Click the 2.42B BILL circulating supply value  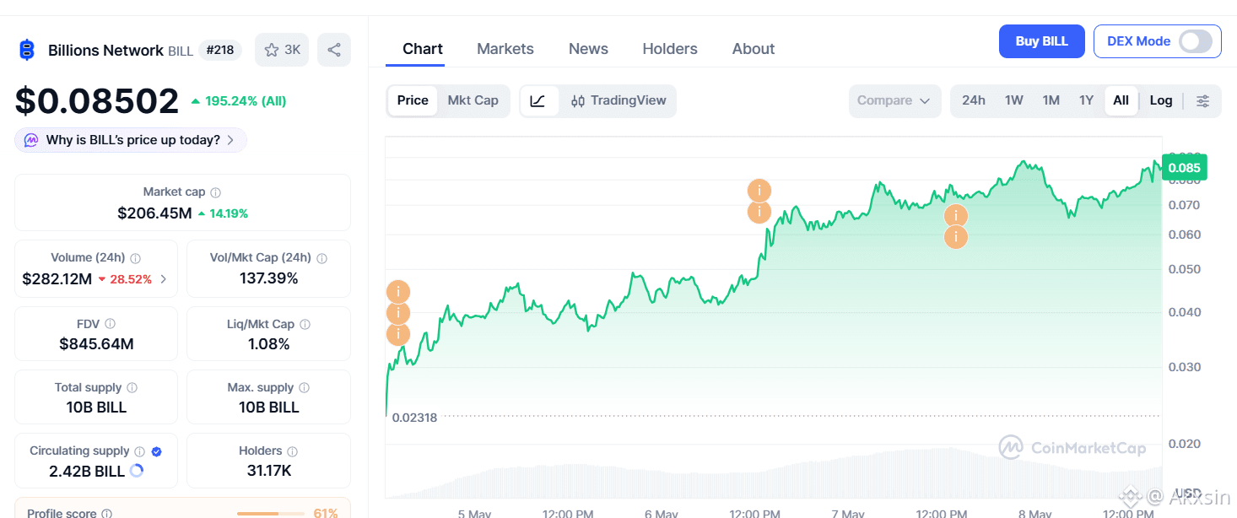[87, 472]
